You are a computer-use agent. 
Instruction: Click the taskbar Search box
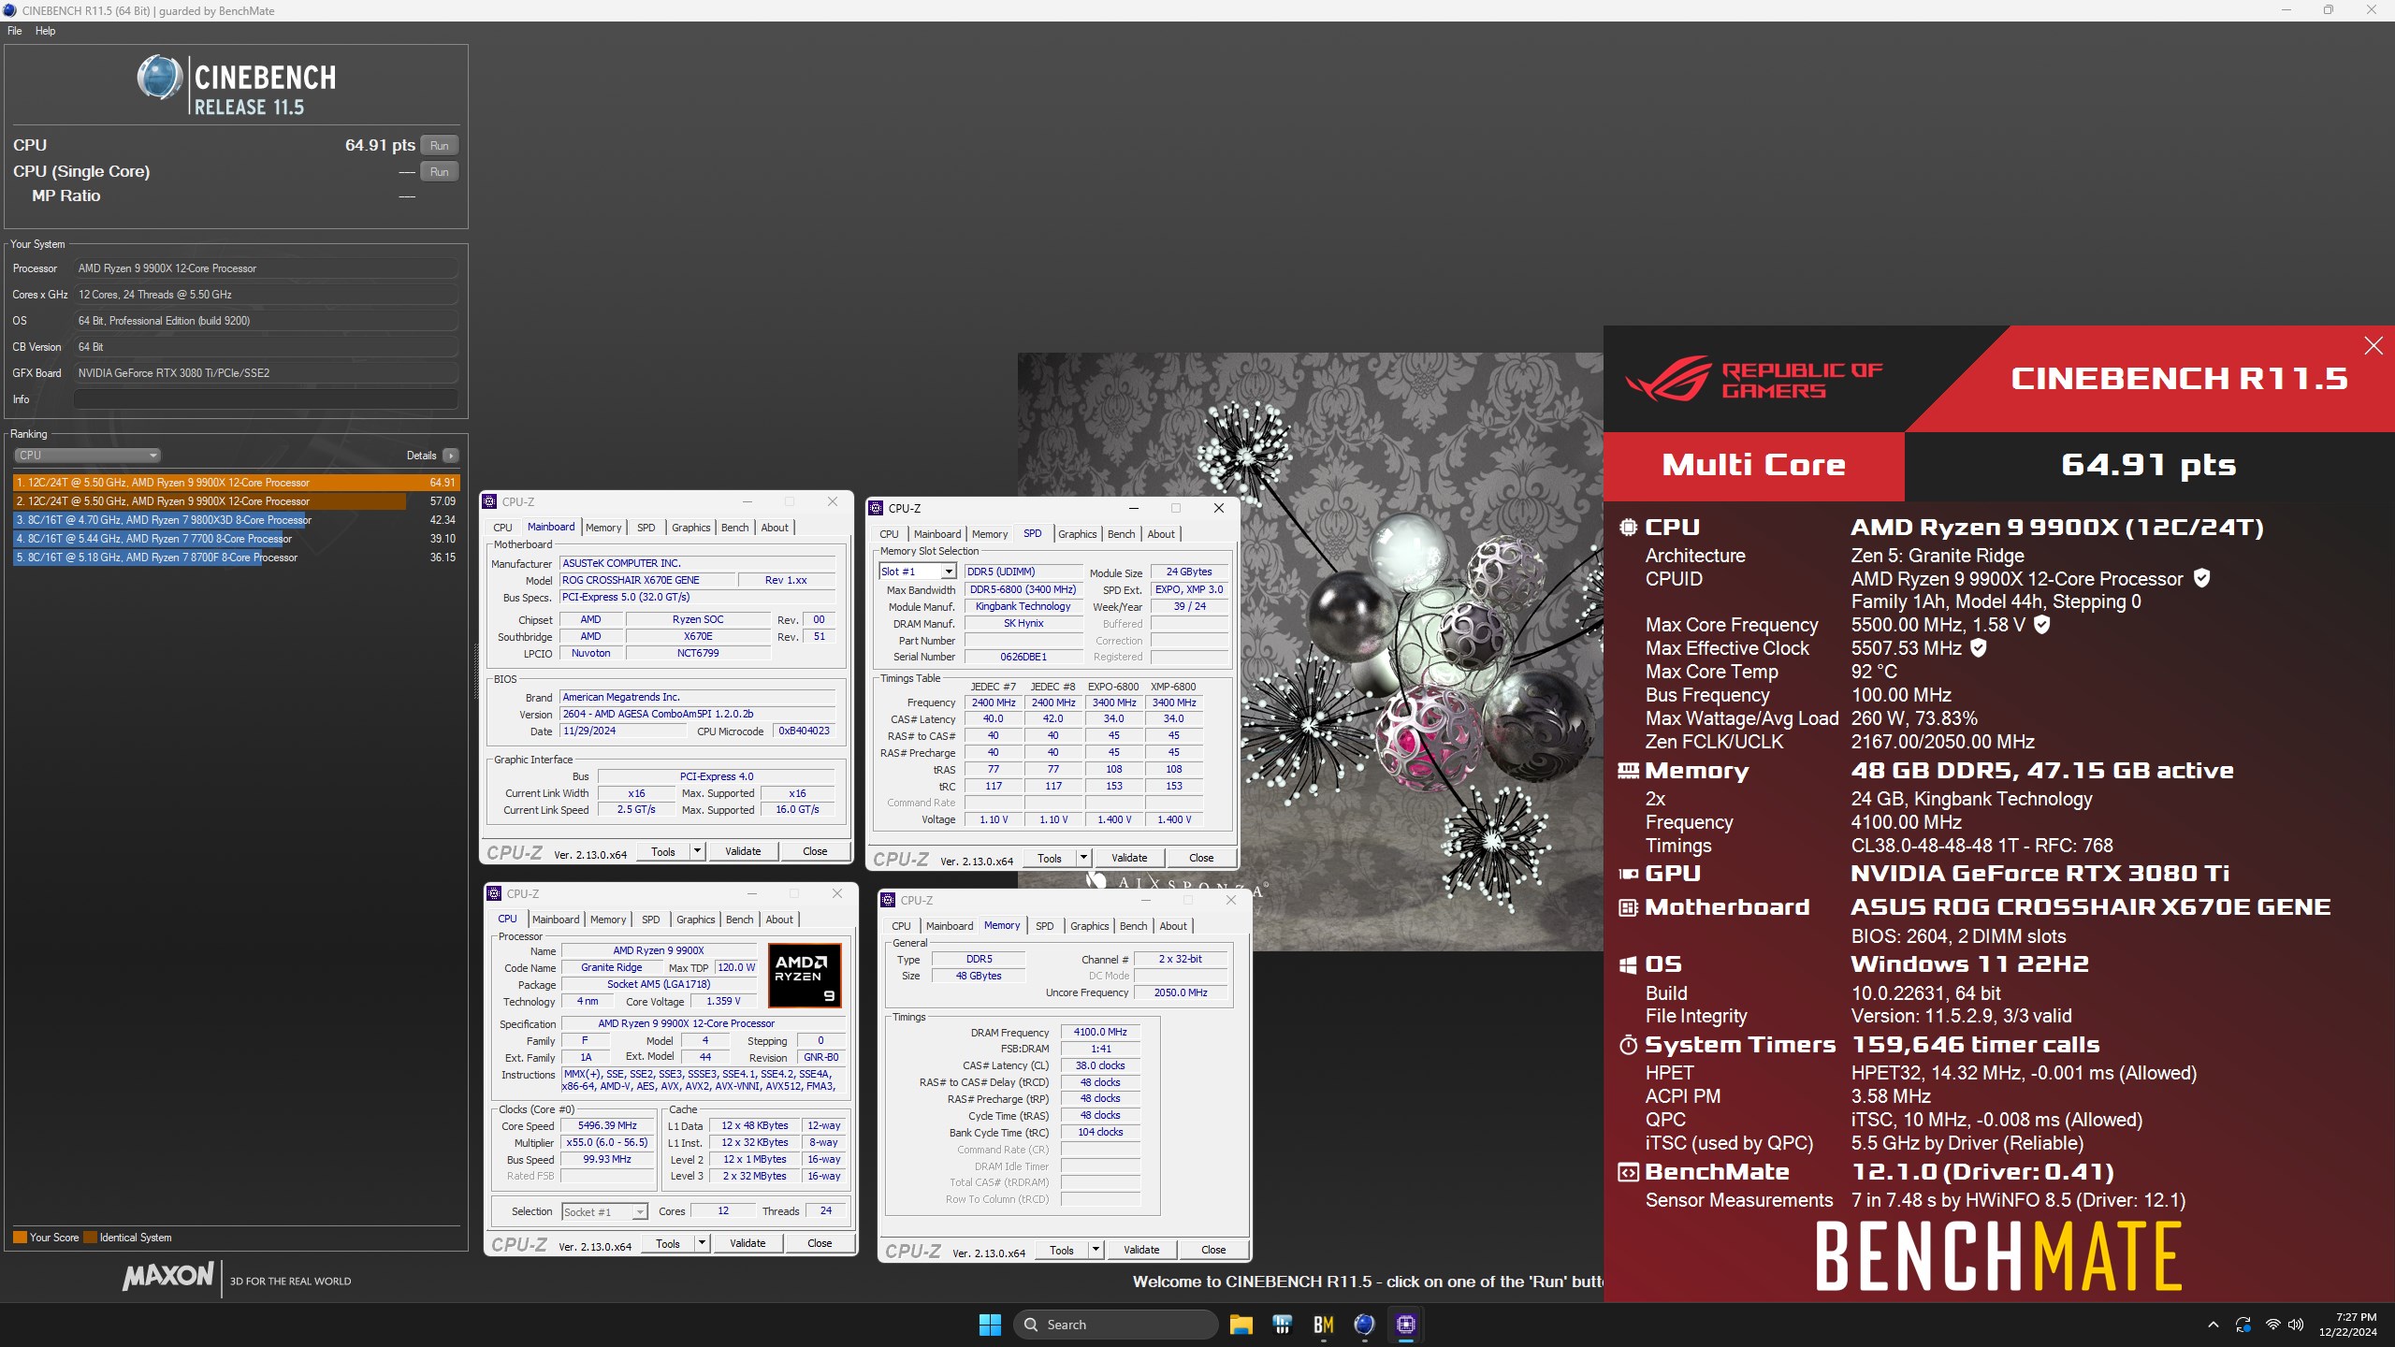tap(1116, 1325)
